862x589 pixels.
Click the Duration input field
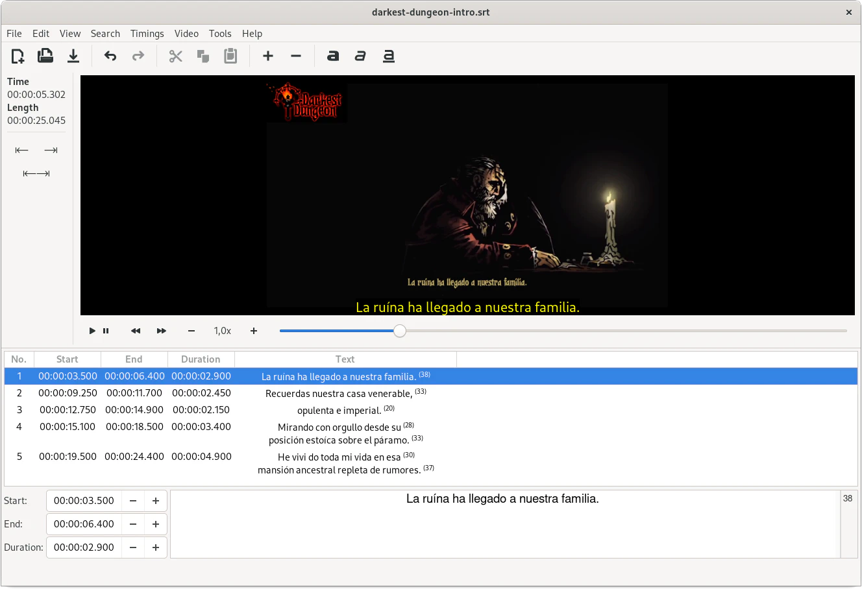(84, 547)
